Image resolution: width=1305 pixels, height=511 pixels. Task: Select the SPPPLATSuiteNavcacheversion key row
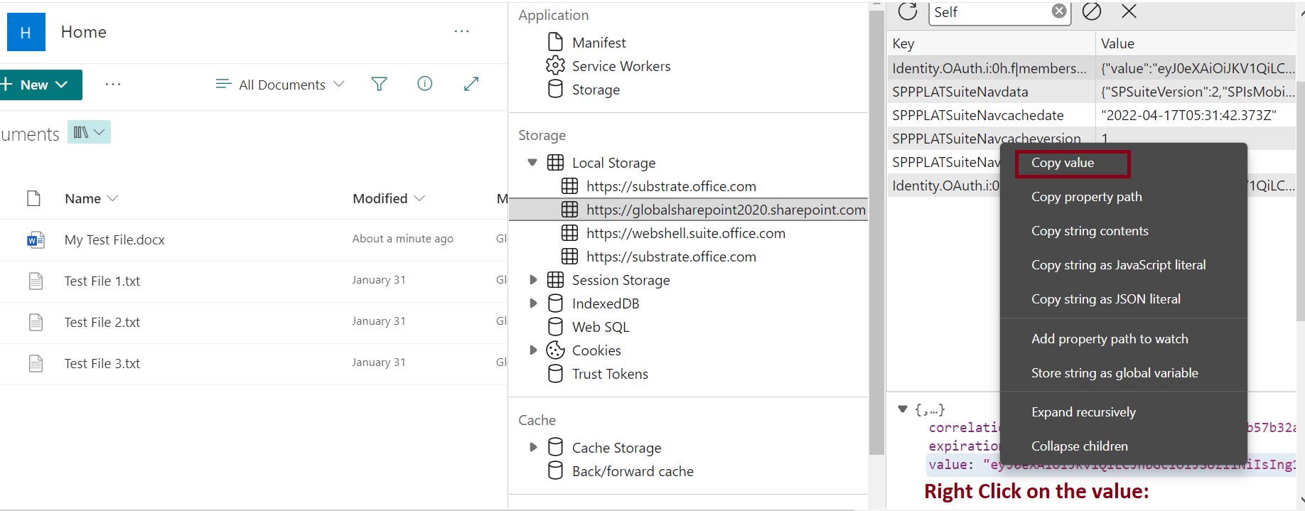[991, 139]
